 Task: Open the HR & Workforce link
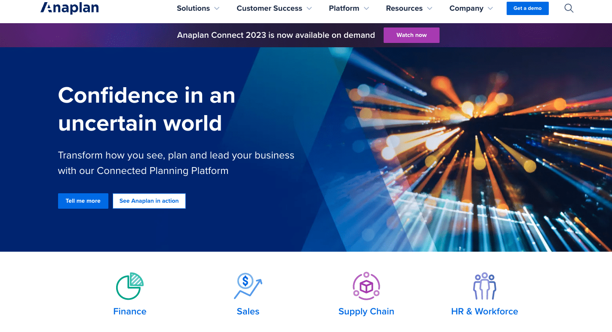[485, 311]
